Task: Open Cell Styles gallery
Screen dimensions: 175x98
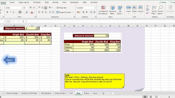Action: tap(120, 10)
